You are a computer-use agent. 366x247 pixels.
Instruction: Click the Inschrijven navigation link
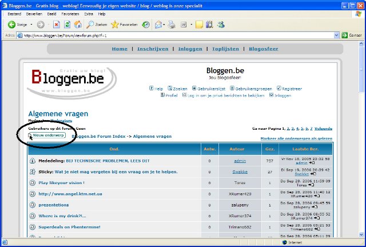click(153, 49)
